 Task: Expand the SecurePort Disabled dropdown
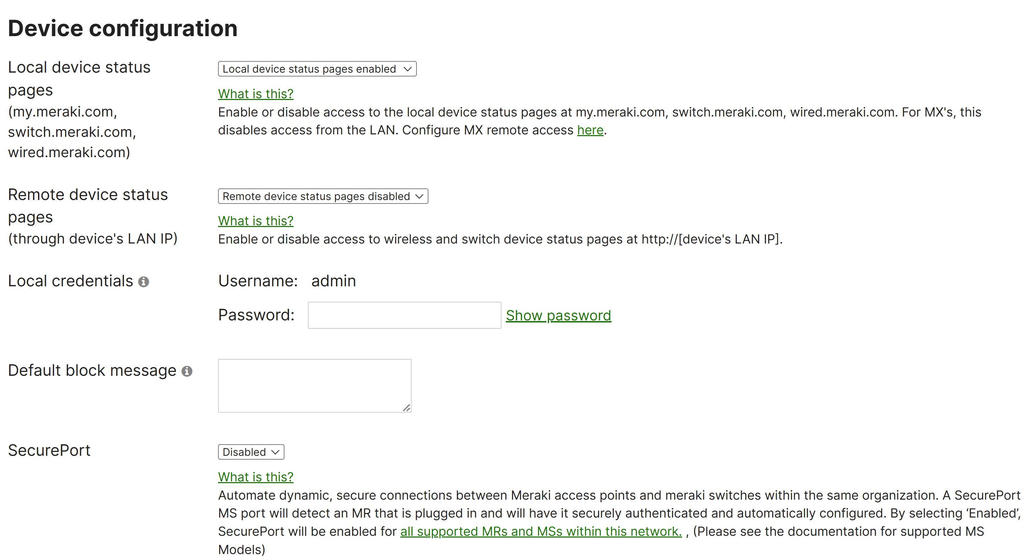click(251, 452)
